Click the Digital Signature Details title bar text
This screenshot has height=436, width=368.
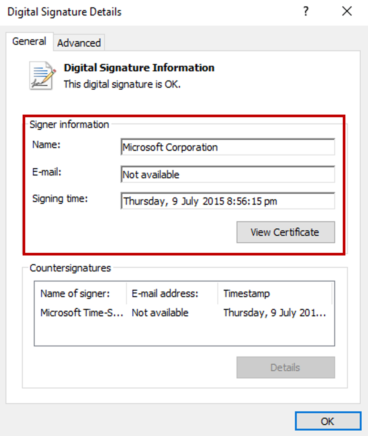click(x=64, y=12)
